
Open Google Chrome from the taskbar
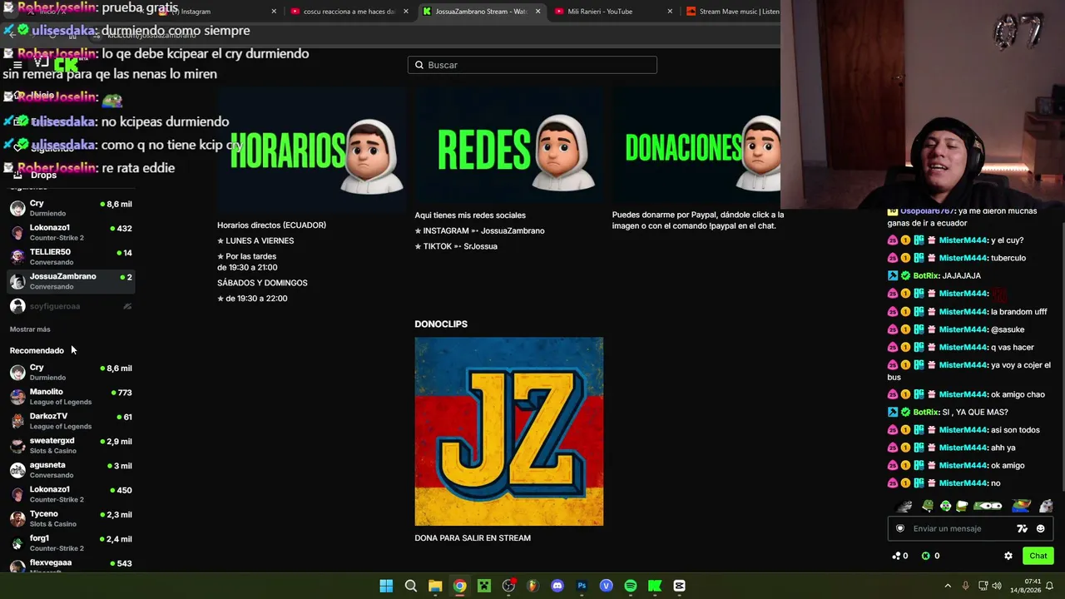(459, 586)
